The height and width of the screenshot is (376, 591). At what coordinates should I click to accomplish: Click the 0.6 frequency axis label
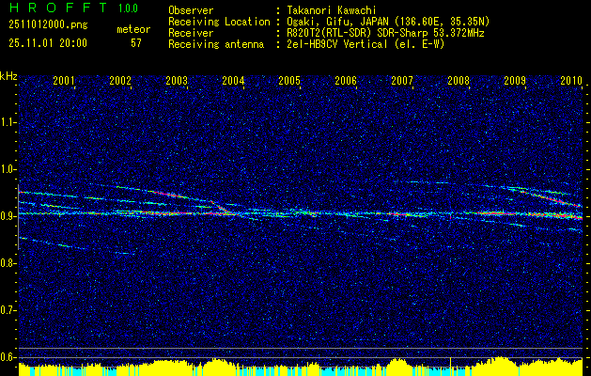[8, 357]
